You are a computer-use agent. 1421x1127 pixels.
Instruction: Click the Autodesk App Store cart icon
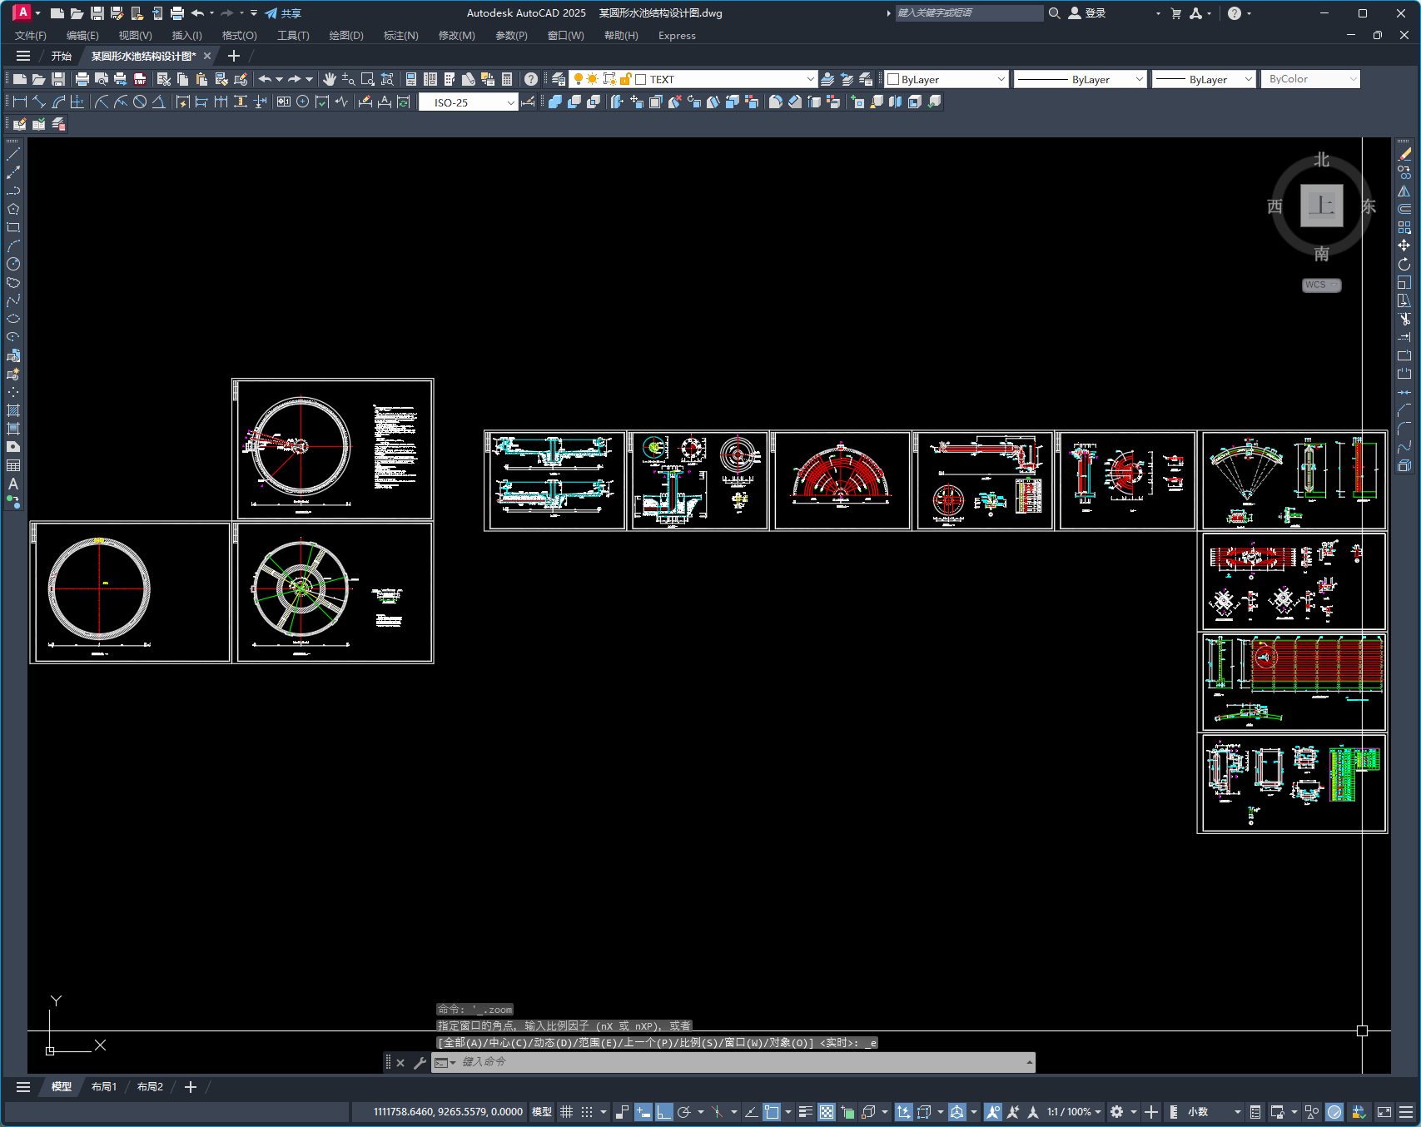coord(1175,13)
